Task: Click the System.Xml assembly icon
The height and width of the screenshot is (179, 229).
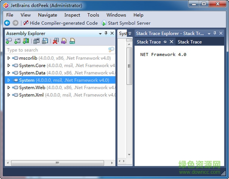Action: [x=15, y=95]
